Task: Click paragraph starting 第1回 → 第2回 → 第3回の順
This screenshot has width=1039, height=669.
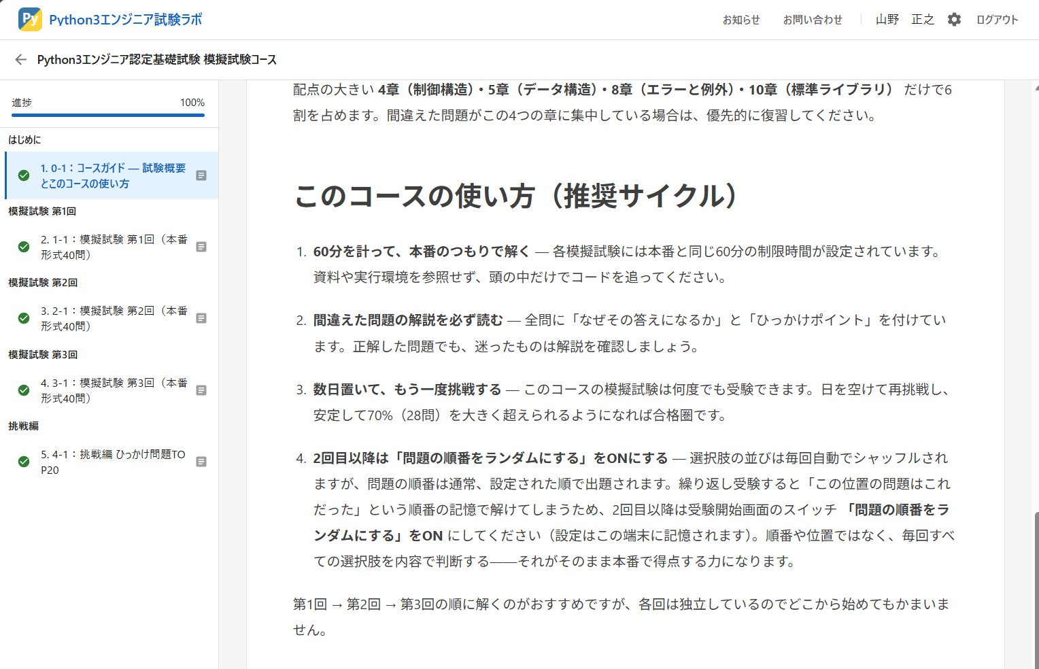Action: click(621, 617)
